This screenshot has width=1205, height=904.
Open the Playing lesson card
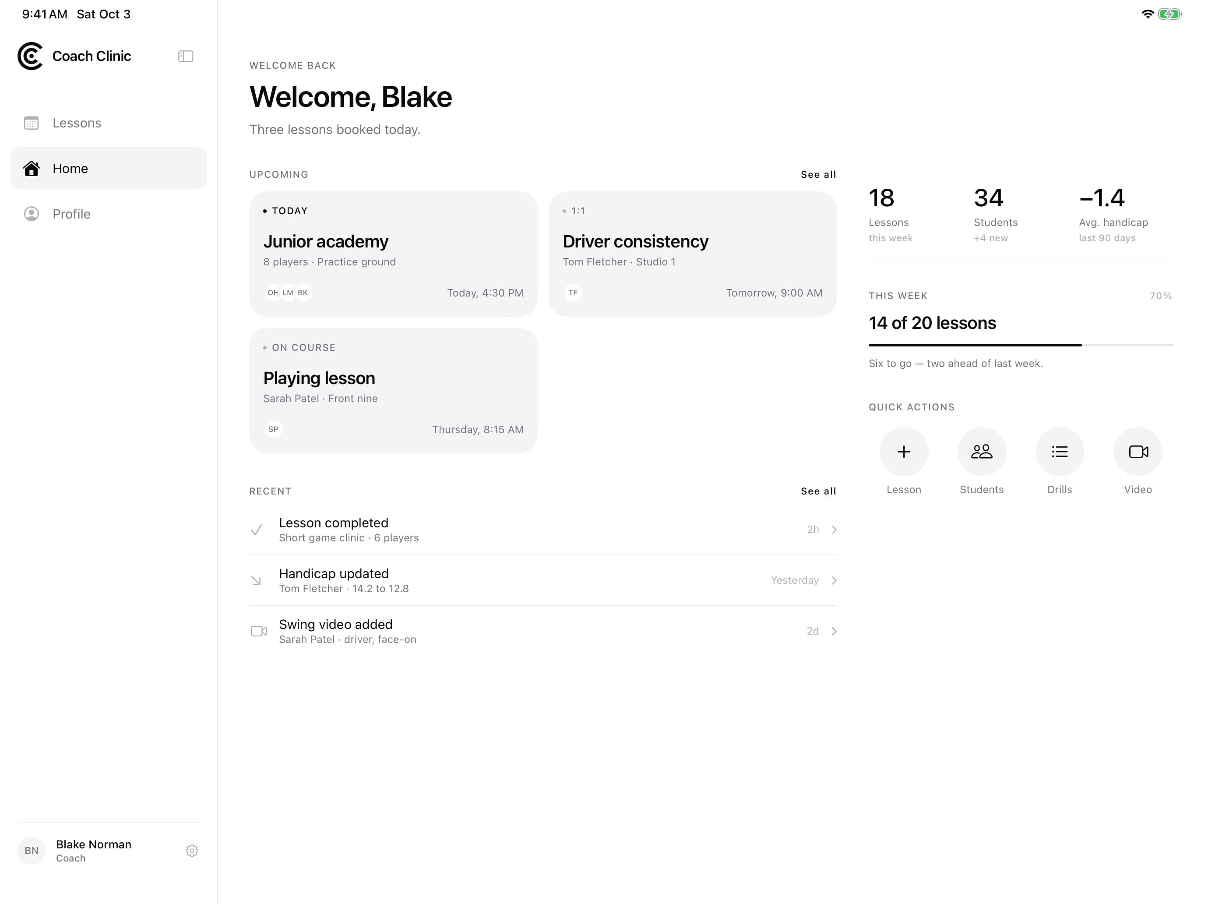point(393,391)
